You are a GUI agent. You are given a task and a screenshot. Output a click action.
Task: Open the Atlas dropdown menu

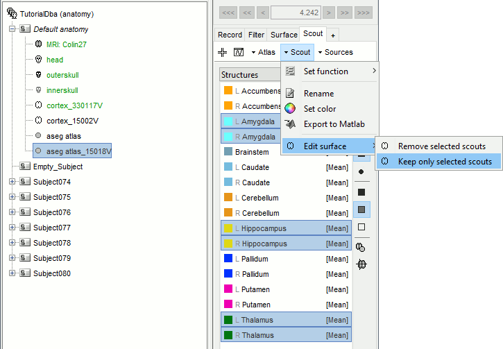[263, 52]
